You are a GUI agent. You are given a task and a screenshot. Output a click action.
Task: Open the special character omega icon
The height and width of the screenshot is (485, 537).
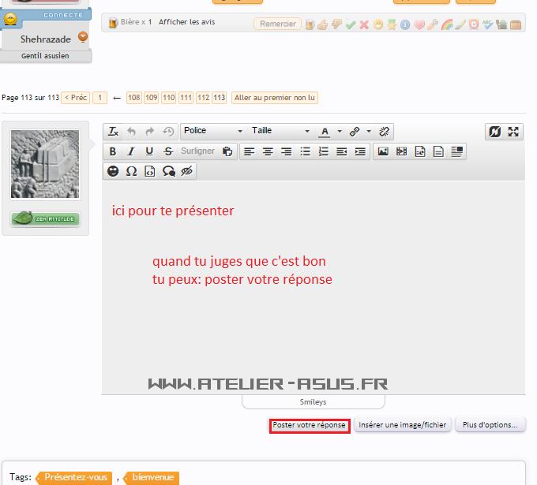[131, 171]
